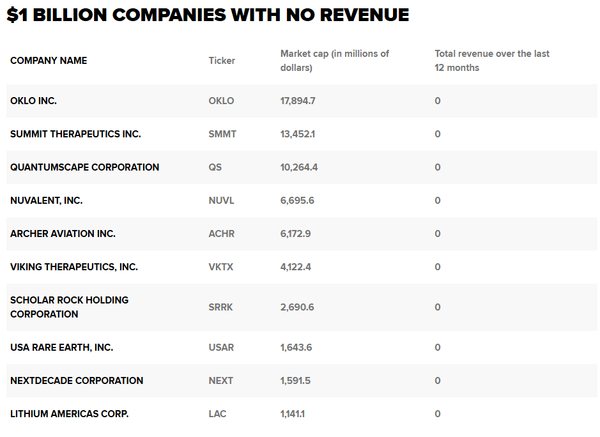Select the SUMMIT THERAPEUTICS INC. row name
The image size is (600, 437).
tap(75, 134)
